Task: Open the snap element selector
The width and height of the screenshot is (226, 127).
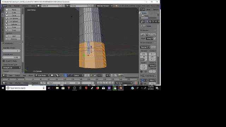Action: tap(108, 75)
